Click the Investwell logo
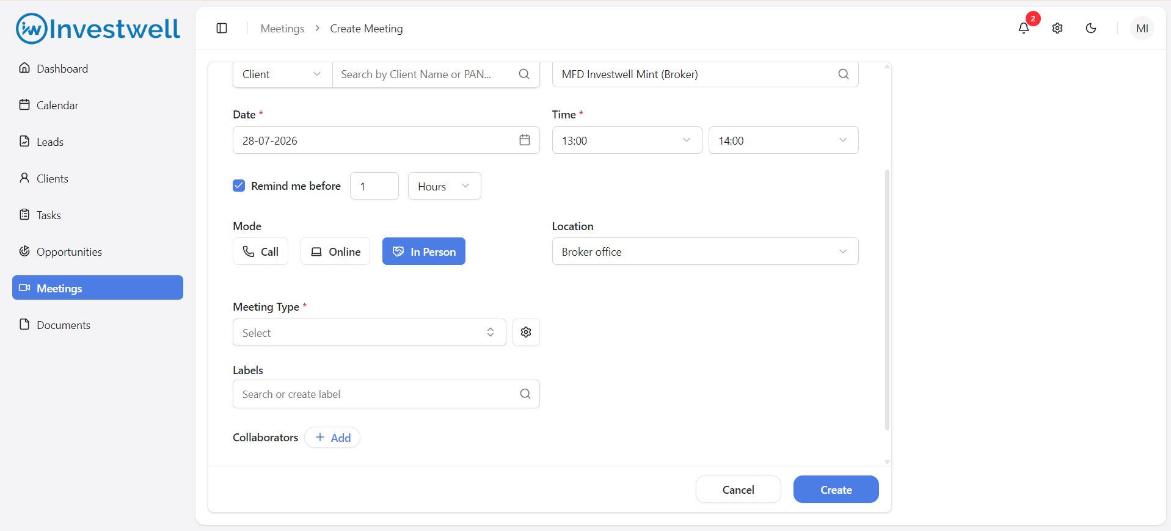 click(98, 29)
